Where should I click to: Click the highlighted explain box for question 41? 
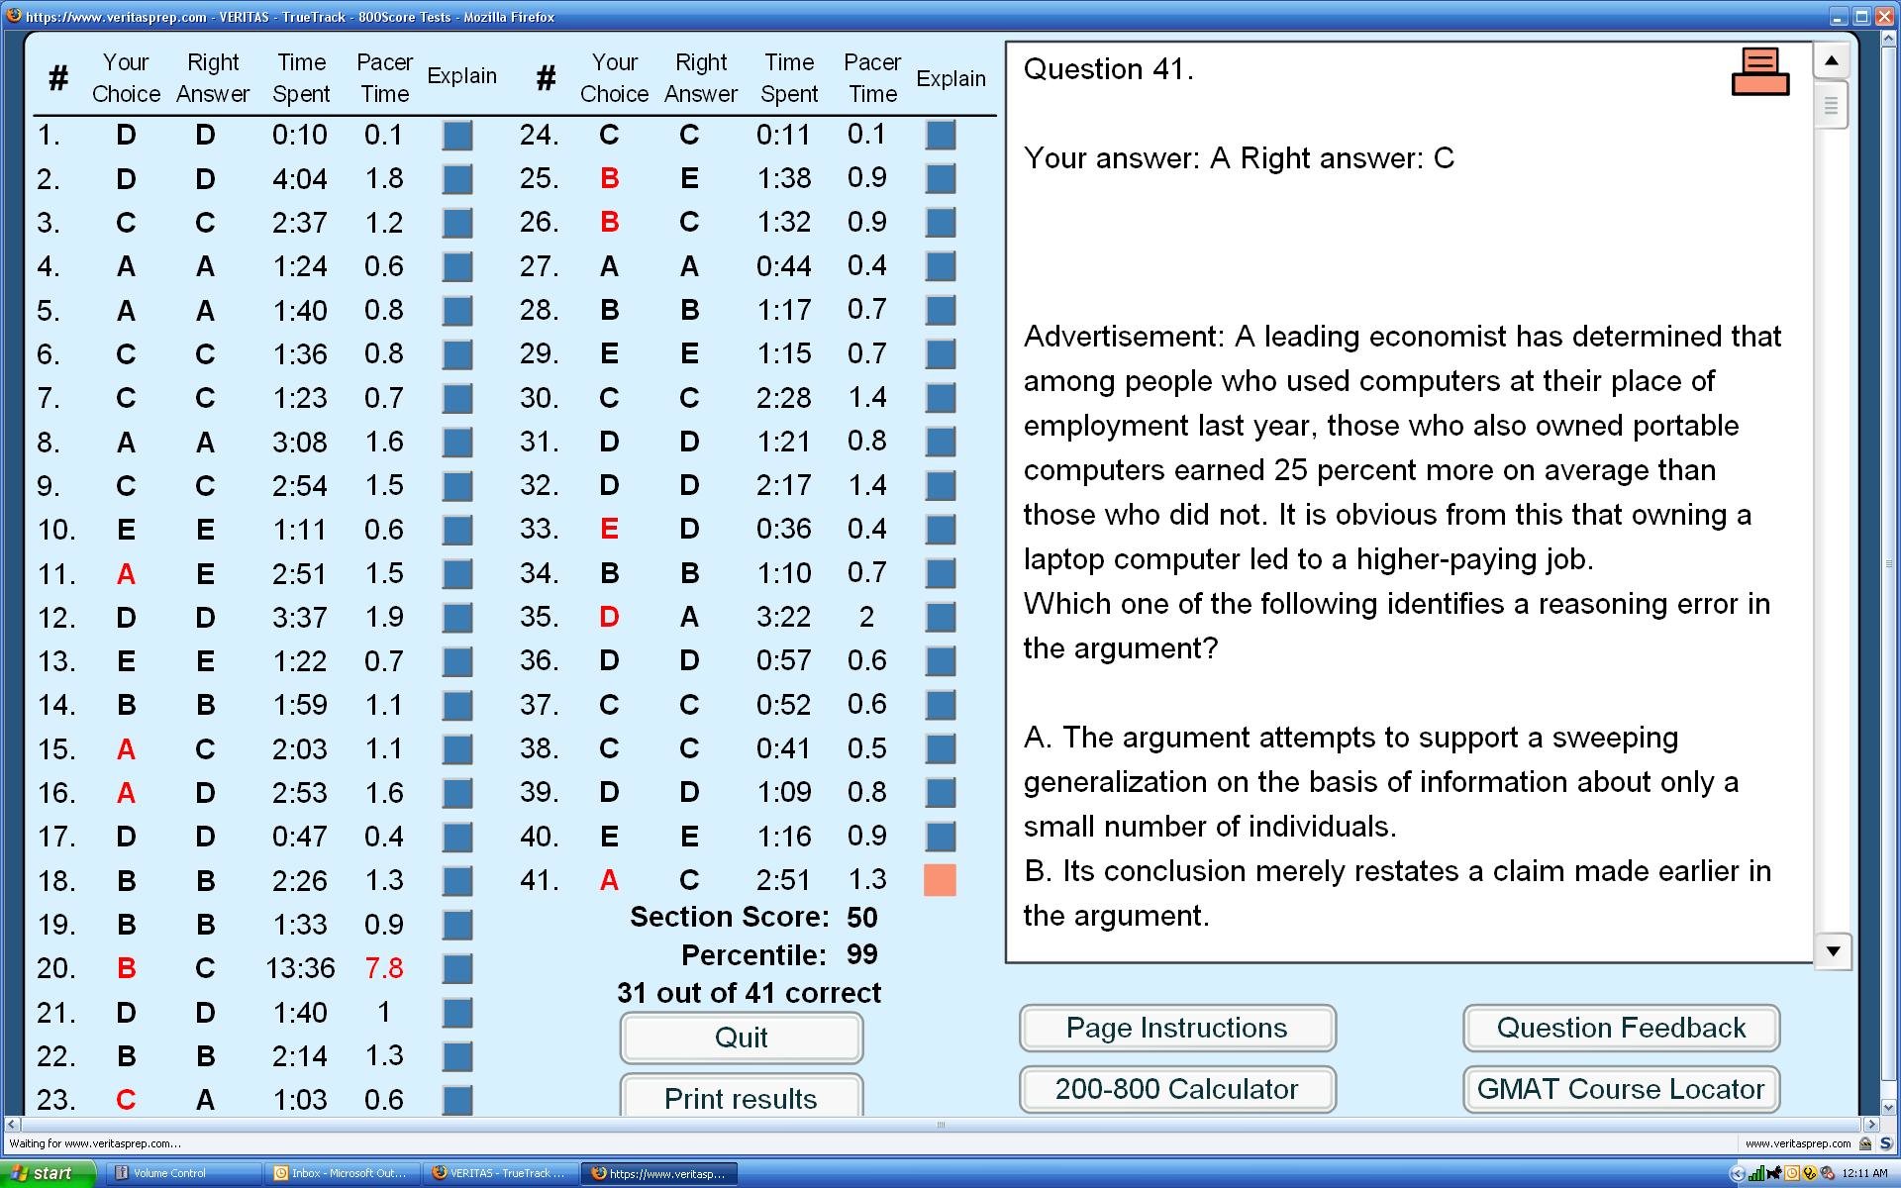pos(941,880)
